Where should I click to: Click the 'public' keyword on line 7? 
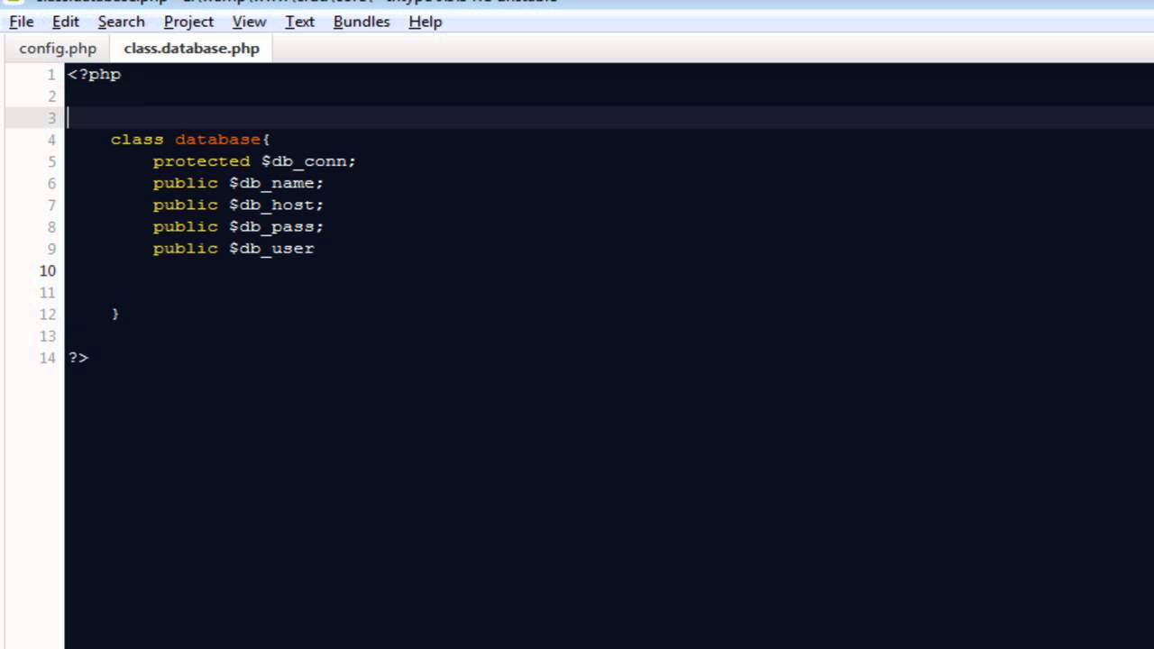185,205
